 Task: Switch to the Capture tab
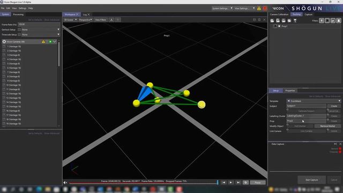(x=309, y=14)
